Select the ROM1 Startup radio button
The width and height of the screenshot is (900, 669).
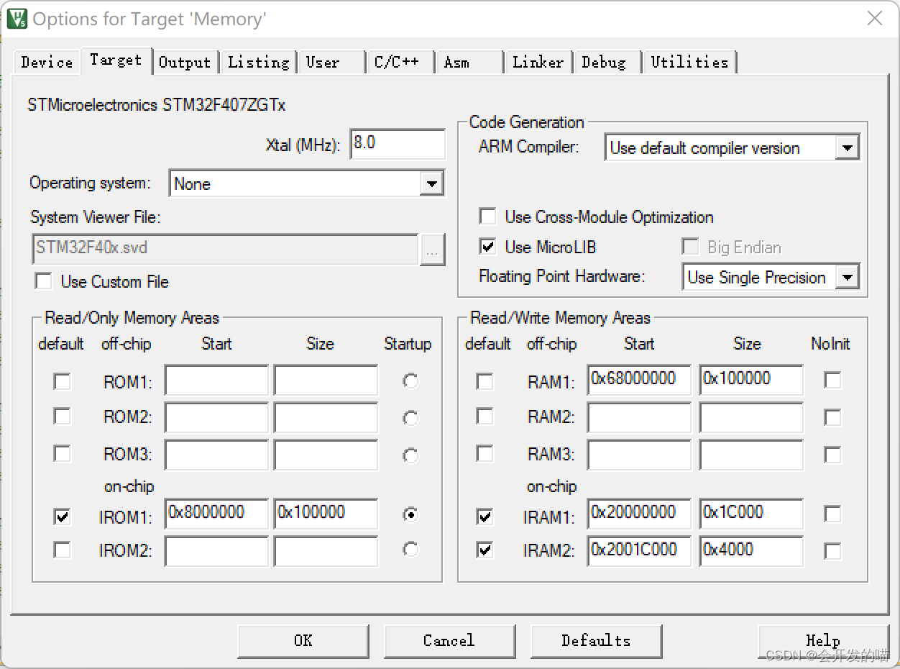410,381
